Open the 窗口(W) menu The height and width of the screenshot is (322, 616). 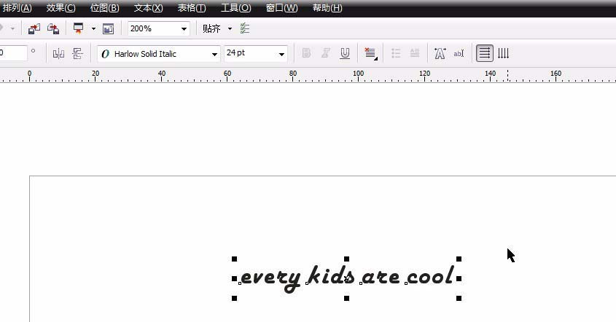pyautogui.click(x=281, y=8)
